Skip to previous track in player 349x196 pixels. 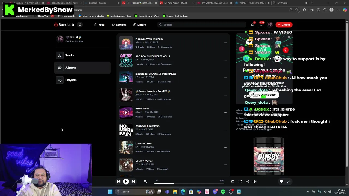coord(119,182)
